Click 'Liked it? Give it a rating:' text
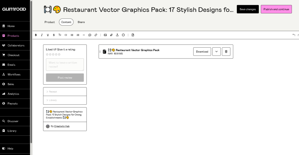The width and height of the screenshot is (299, 155). pyautogui.click(x=61, y=49)
